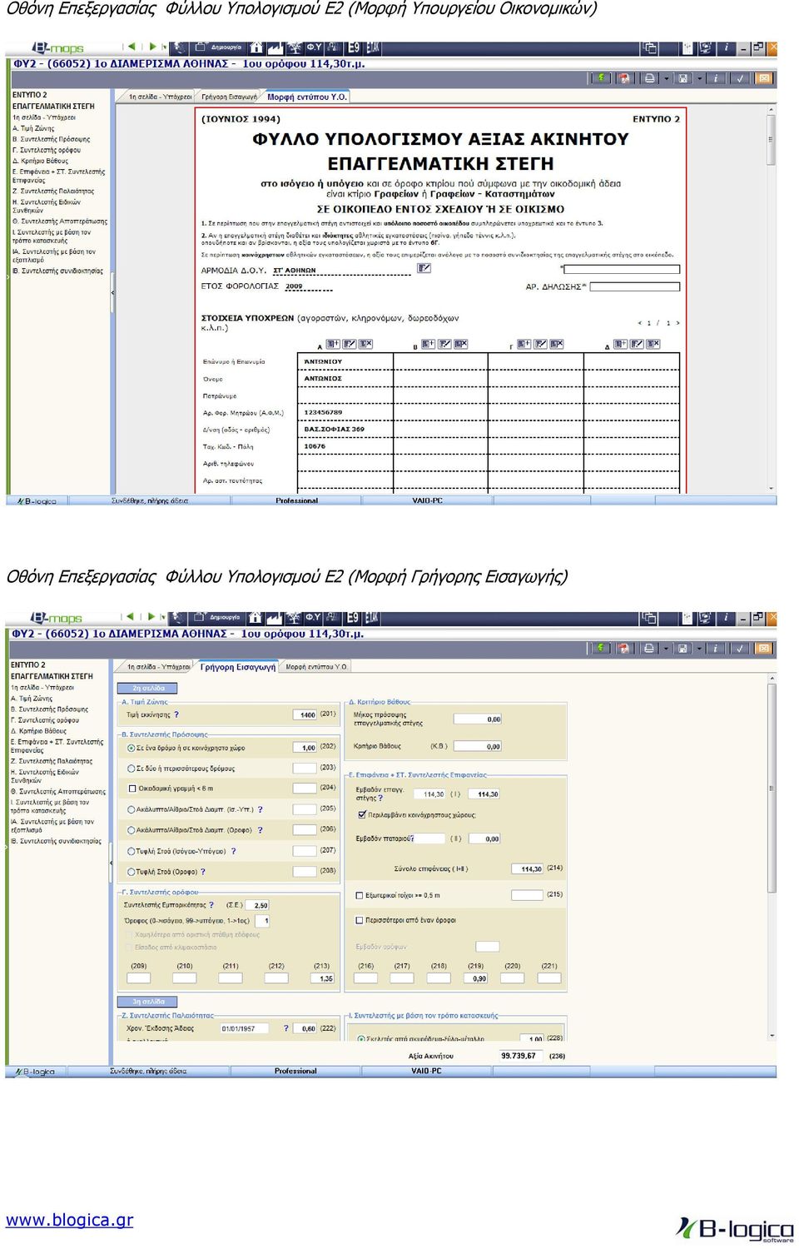Viewport: 799px width, 1249px height.
Task: Go back with the green left arrow, upper window
Action: pyautogui.click(x=132, y=47)
